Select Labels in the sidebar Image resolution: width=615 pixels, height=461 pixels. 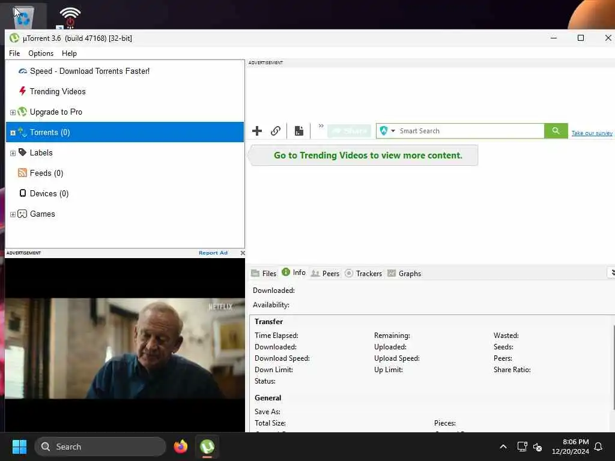click(41, 152)
